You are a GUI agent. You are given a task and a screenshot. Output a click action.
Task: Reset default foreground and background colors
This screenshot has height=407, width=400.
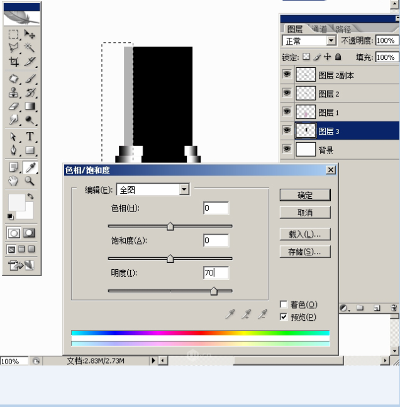pyautogui.click(x=10, y=216)
